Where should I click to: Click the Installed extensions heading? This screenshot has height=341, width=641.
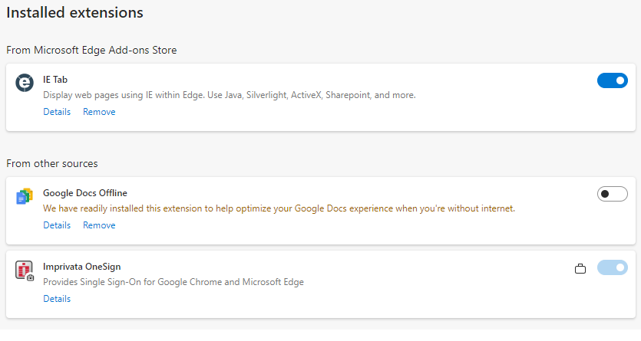74,13
